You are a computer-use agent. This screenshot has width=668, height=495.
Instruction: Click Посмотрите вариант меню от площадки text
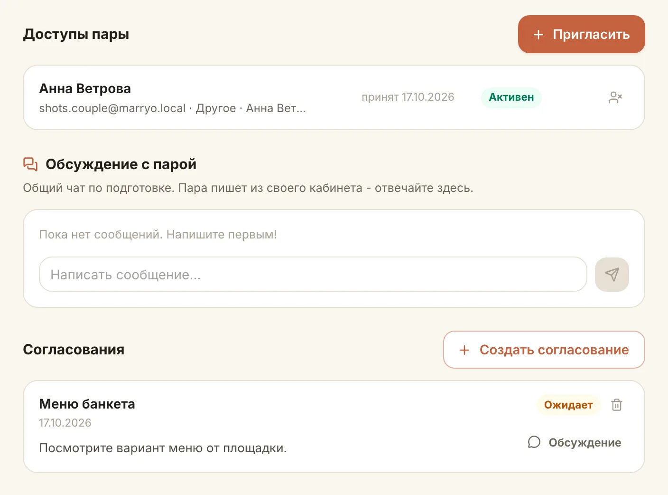pos(163,448)
